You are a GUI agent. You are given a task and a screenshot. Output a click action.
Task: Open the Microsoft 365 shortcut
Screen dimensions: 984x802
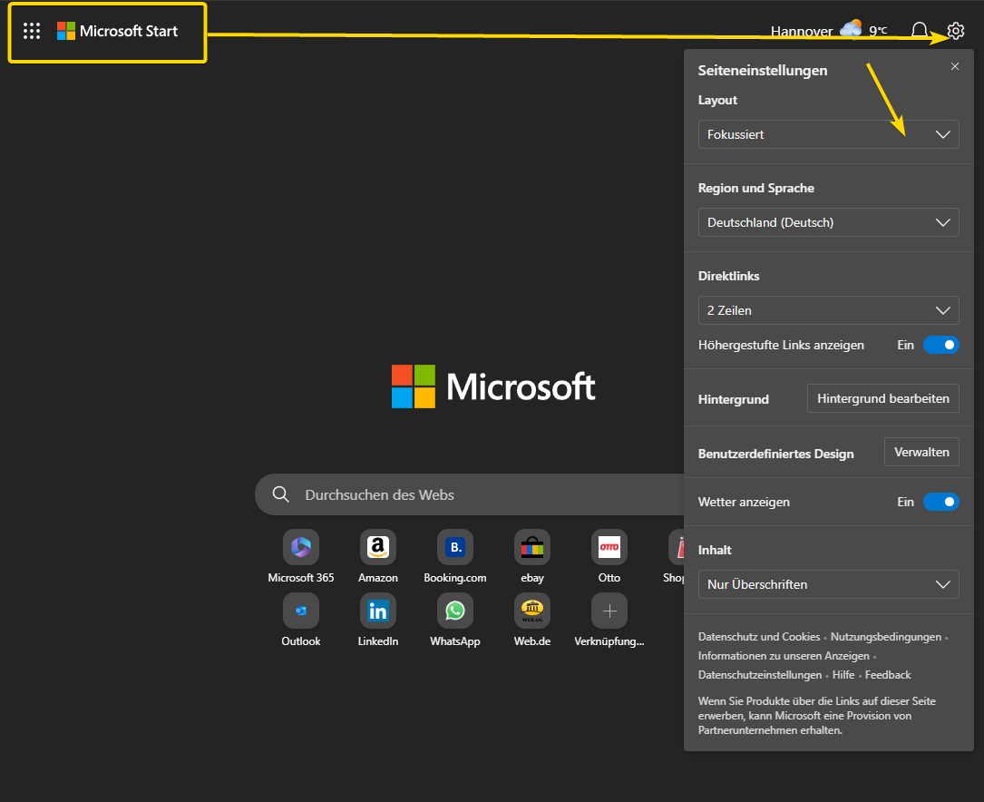click(300, 557)
